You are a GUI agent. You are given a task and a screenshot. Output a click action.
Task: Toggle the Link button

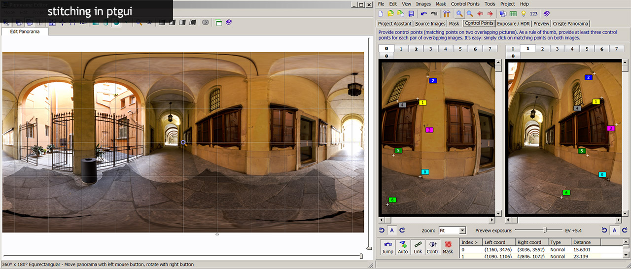tap(418, 247)
